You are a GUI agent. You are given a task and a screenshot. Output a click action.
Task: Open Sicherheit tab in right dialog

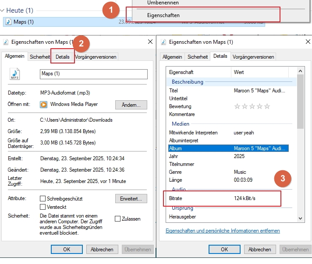(x=198, y=57)
